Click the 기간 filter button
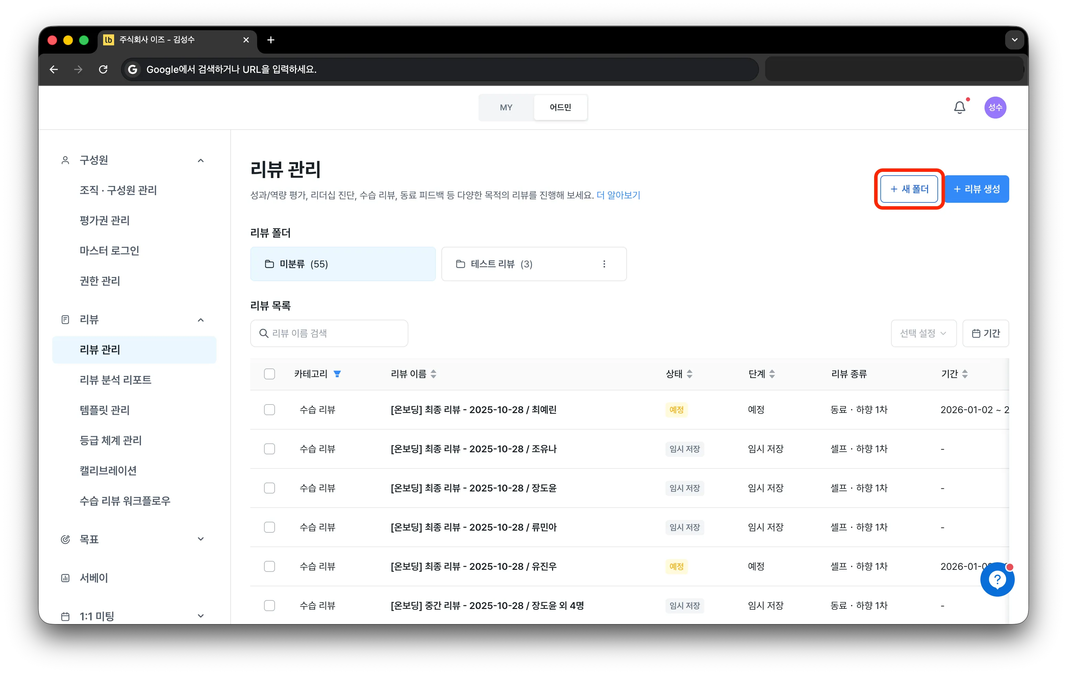1067x675 pixels. pyautogui.click(x=986, y=333)
